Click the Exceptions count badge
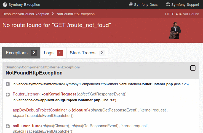 point(34,53)
